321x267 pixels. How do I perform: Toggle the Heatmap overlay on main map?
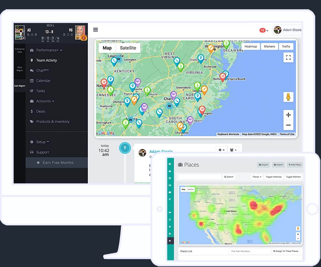click(x=251, y=46)
